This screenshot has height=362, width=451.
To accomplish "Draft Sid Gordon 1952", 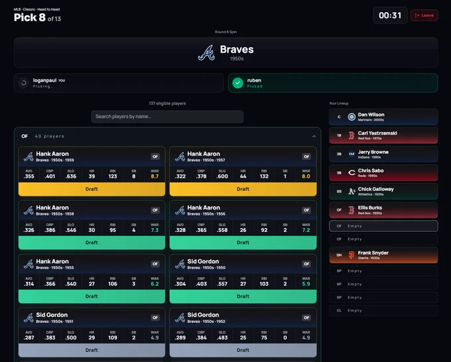I will click(243, 350).
